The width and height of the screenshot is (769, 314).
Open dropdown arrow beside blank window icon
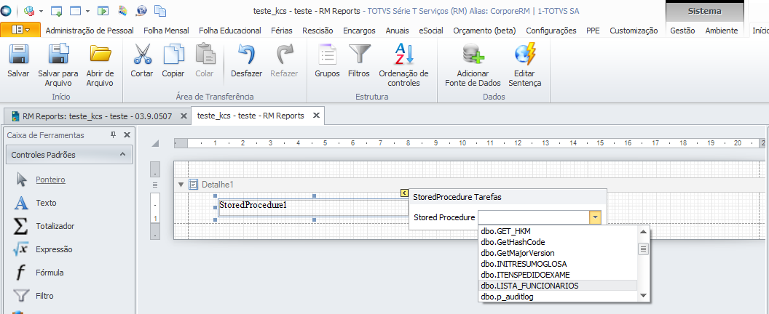(x=87, y=11)
